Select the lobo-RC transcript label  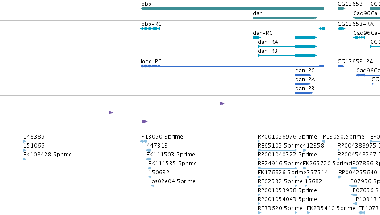point(151,24)
